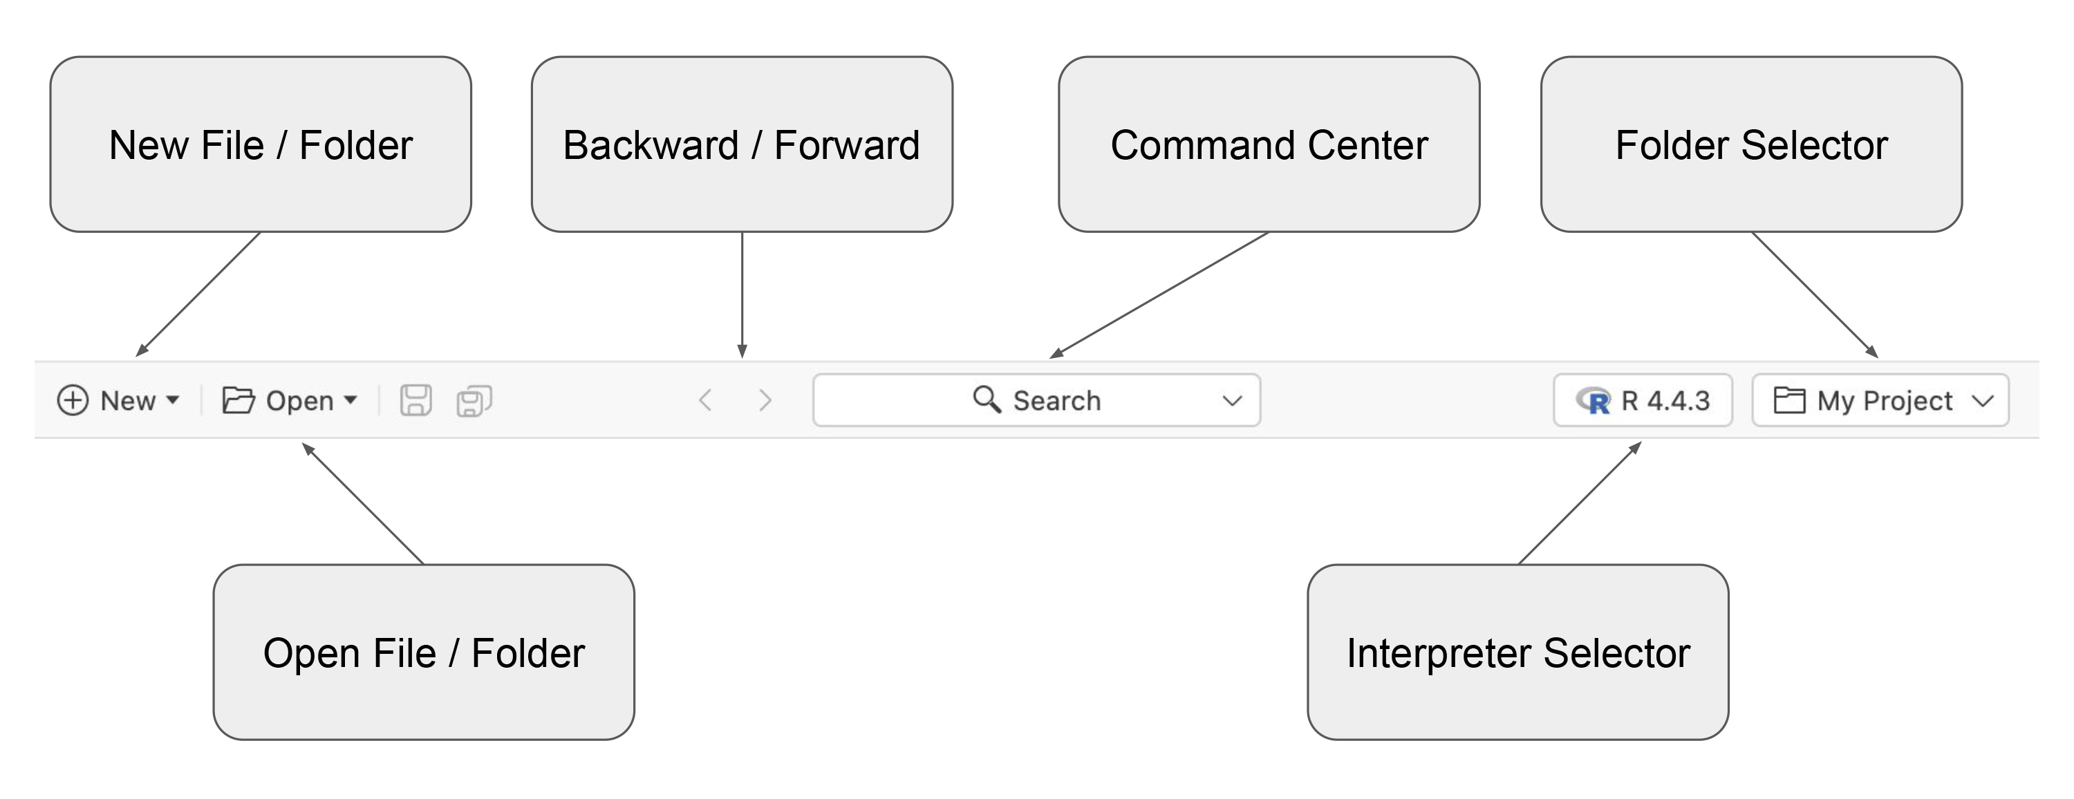Open the New dropdown arrow
The height and width of the screenshot is (799, 2074).
[171, 400]
